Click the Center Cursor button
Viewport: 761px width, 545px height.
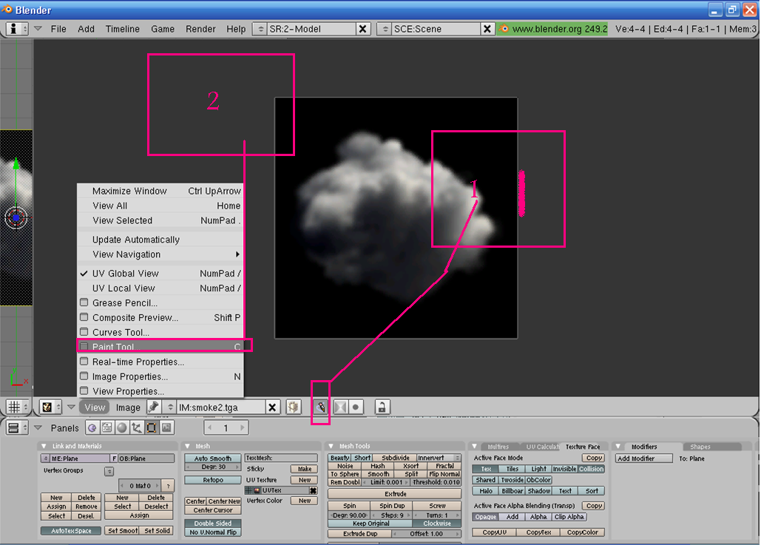click(x=212, y=510)
